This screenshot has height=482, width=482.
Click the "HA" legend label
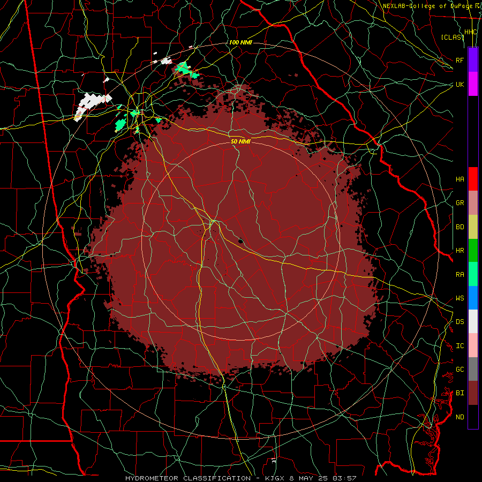(460, 179)
